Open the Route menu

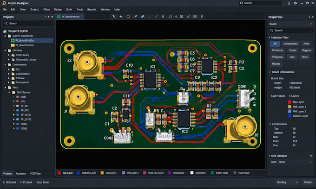pyautogui.click(x=80, y=9)
